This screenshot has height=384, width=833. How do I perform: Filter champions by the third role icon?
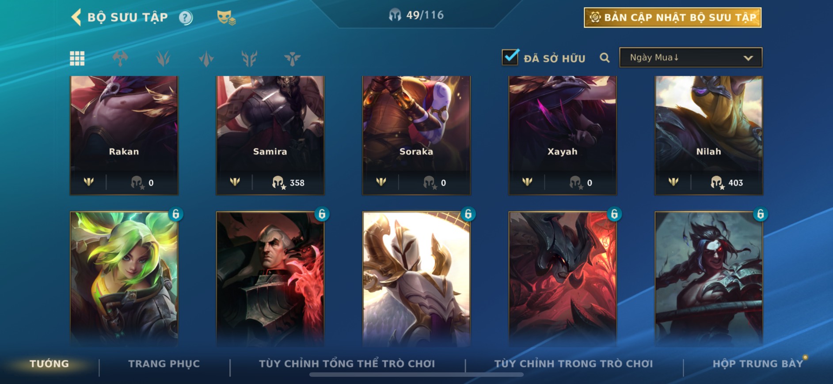point(206,58)
